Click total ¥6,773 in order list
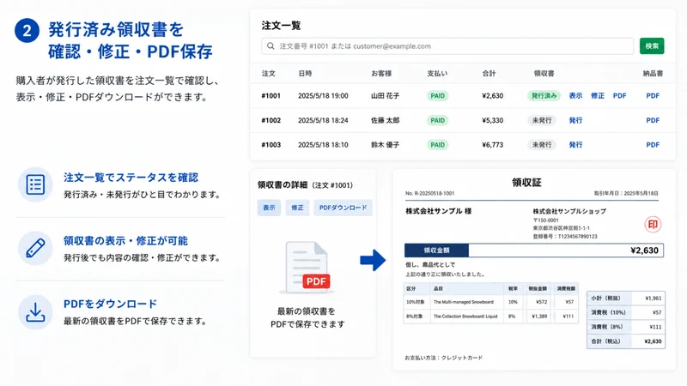 click(492, 144)
